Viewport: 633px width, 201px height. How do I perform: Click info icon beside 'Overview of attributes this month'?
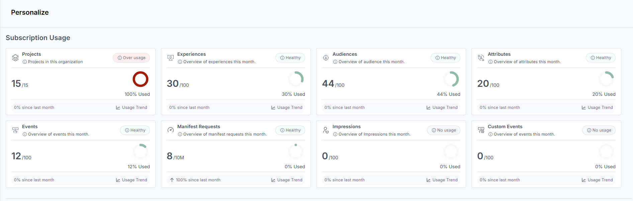click(x=490, y=62)
